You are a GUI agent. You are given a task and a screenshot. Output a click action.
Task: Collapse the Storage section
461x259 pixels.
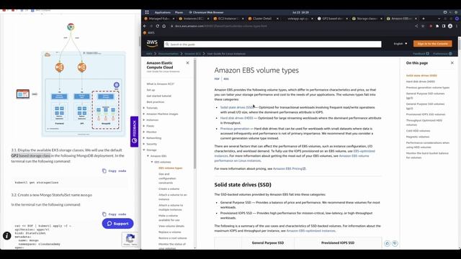click(x=144, y=150)
